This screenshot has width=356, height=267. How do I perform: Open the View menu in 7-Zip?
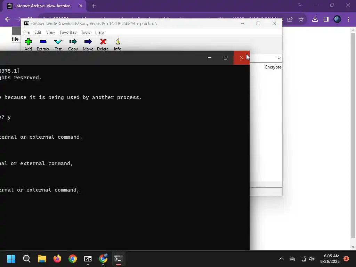[x=50, y=32]
